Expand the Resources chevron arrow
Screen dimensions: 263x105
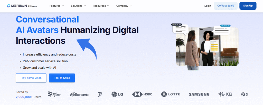pyautogui.click(x=108, y=6)
